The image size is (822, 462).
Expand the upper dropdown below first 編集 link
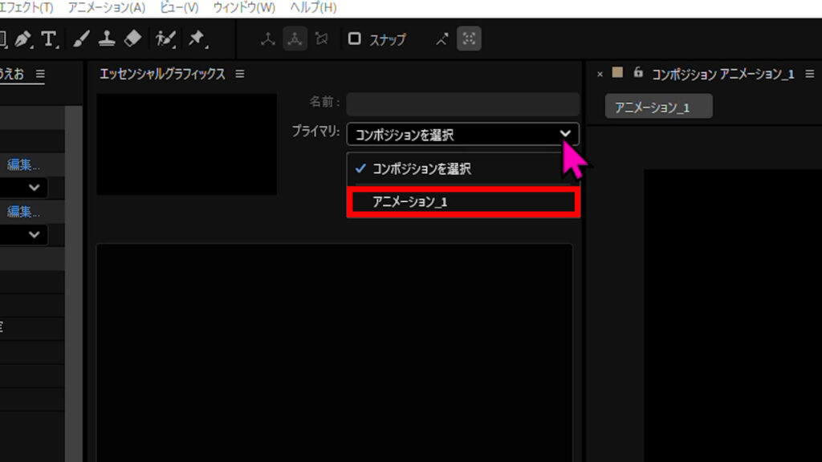pyautogui.click(x=34, y=187)
